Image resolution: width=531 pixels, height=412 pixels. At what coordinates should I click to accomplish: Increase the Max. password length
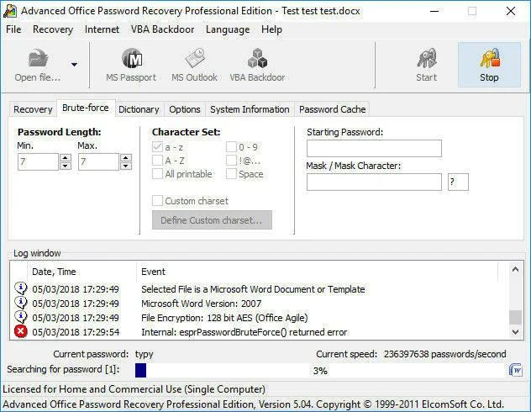point(126,158)
